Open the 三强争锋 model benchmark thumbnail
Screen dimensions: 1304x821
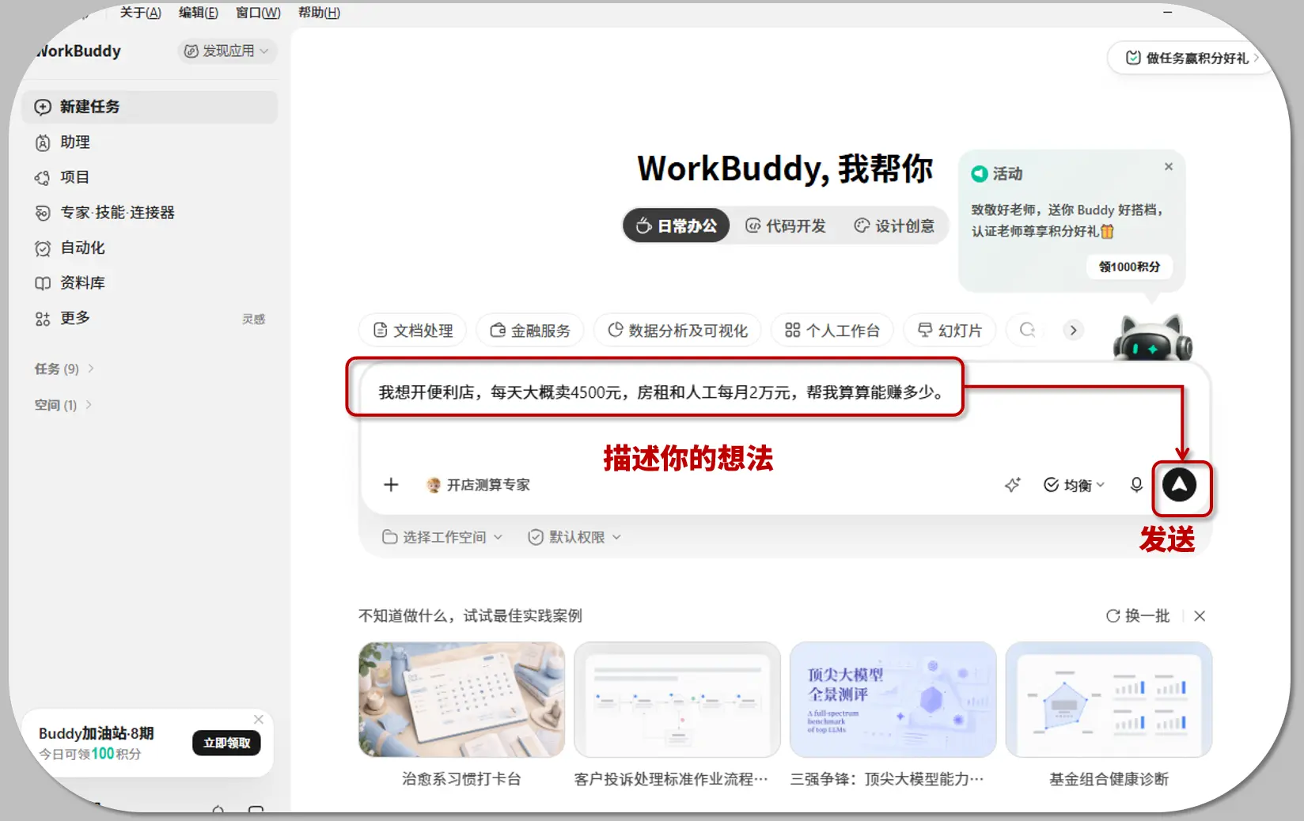(x=893, y=700)
